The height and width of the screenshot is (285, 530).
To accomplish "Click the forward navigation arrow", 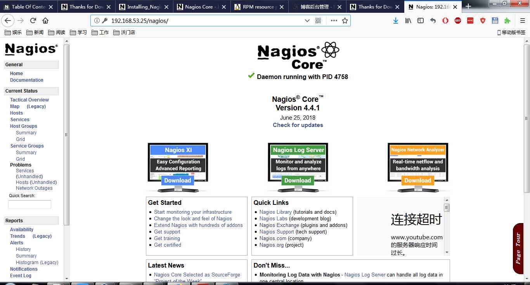I will [x=21, y=21].
